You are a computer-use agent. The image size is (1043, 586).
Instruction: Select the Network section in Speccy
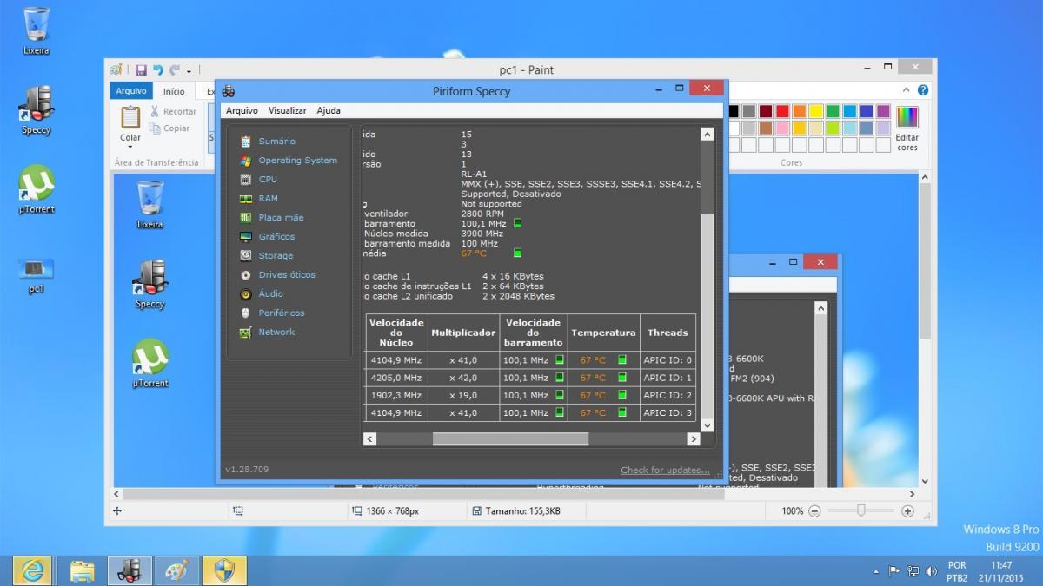[x=276, y=332]
